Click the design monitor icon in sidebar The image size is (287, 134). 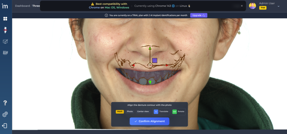click(x=5, y=41)
